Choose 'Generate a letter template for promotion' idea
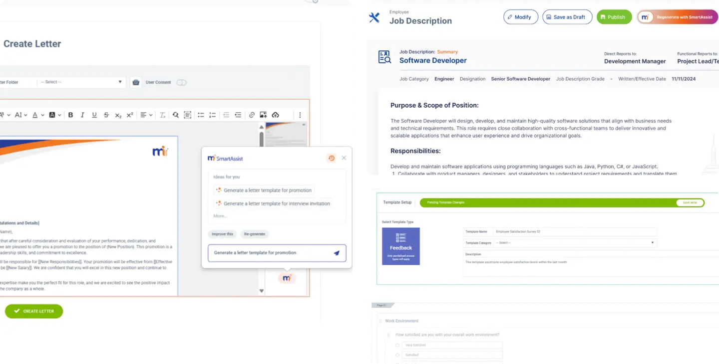The height and width of the screenshot is (364, 719). [265, 190]
